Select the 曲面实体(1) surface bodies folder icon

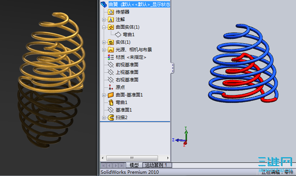111,27
